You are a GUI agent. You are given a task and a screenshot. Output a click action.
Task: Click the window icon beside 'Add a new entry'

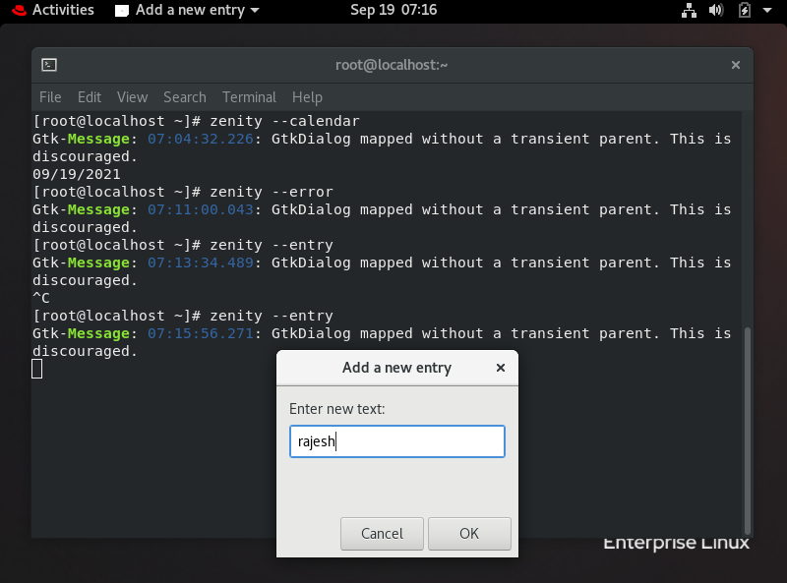122,11
